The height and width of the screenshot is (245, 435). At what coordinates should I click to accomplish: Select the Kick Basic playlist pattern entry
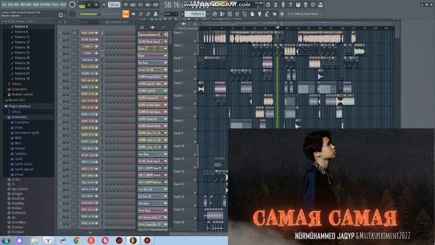point(152,203)
